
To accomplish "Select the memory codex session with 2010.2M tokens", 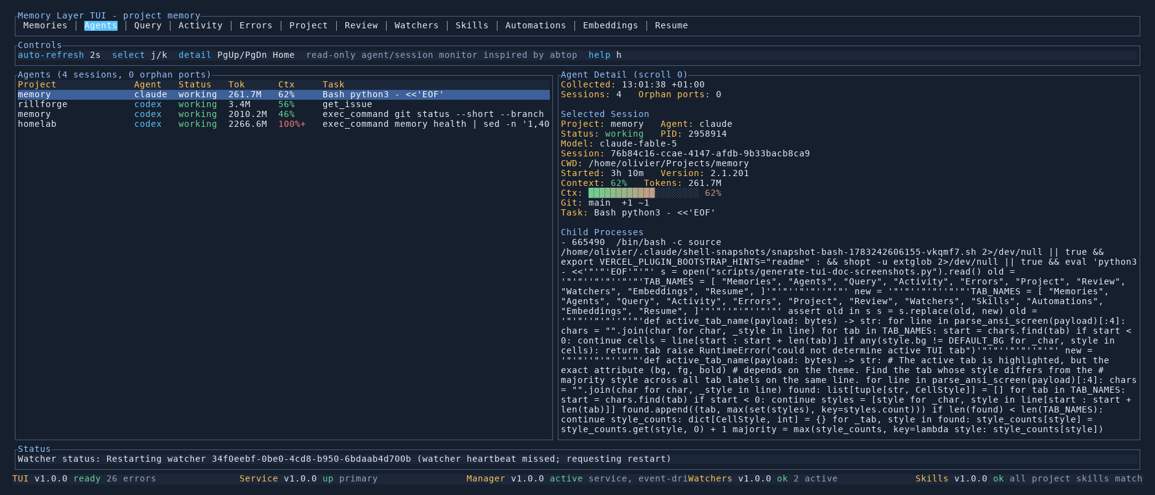I will [284, 114].
